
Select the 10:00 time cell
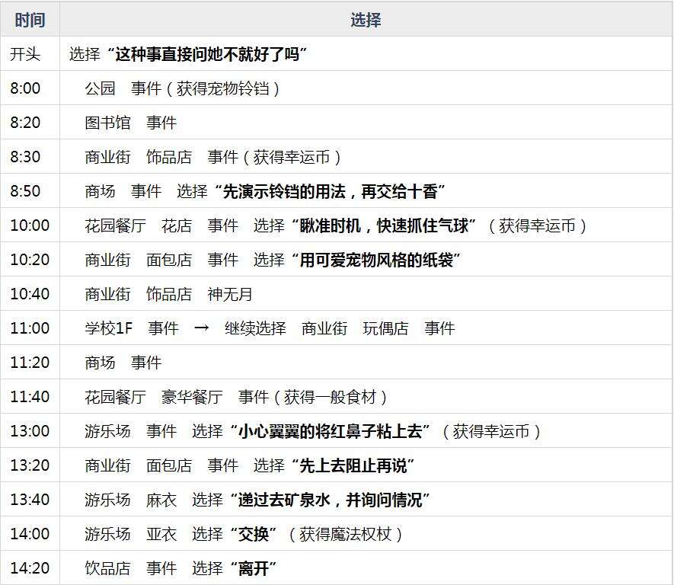30,225
